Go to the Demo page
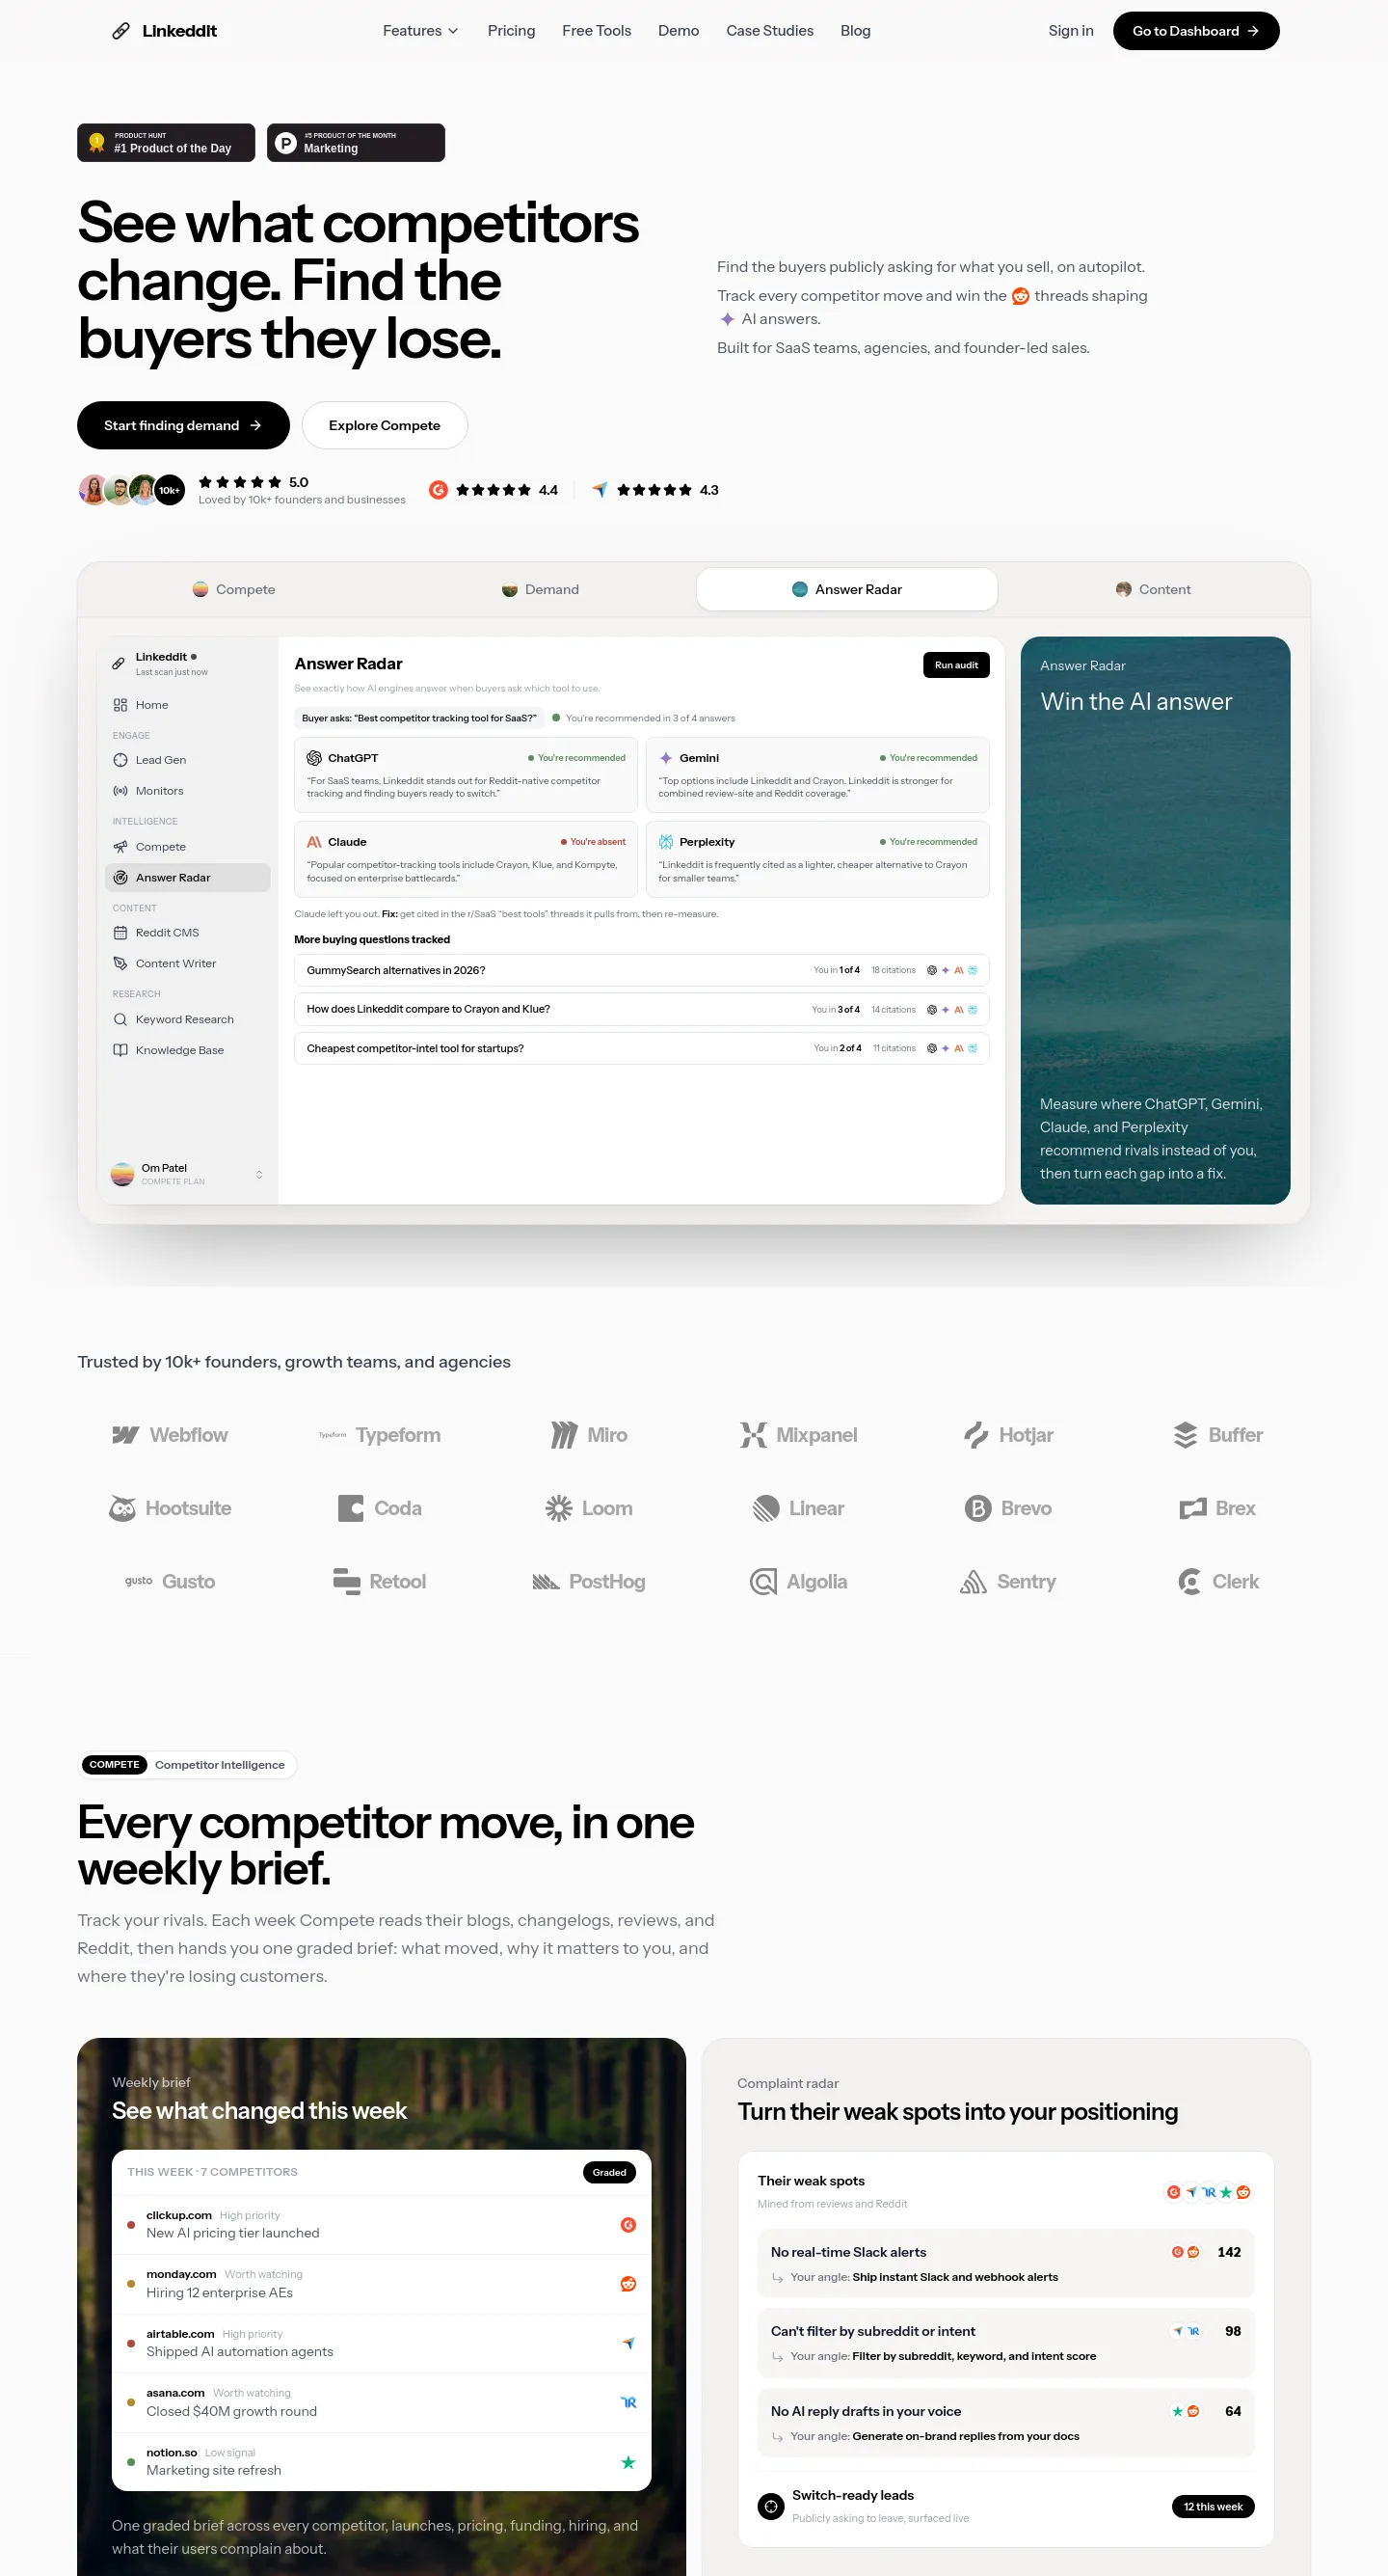Image resolution: width=1388 pixels, height=2576 pixels. [679, 31]
